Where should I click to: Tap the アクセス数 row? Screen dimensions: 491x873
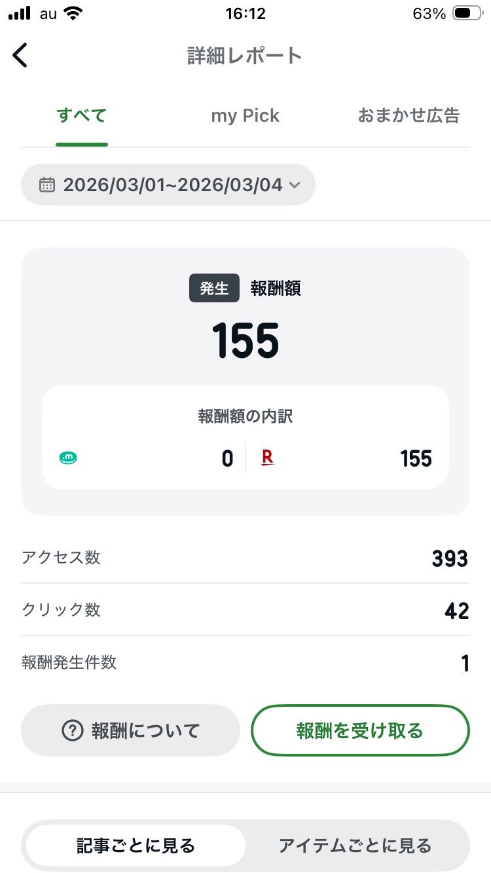pos(245,558)
